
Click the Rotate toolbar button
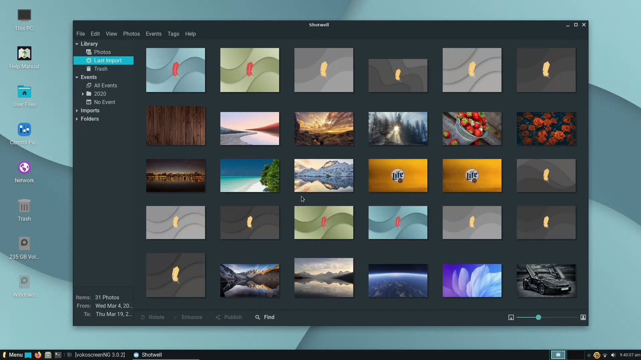[153, 317]
